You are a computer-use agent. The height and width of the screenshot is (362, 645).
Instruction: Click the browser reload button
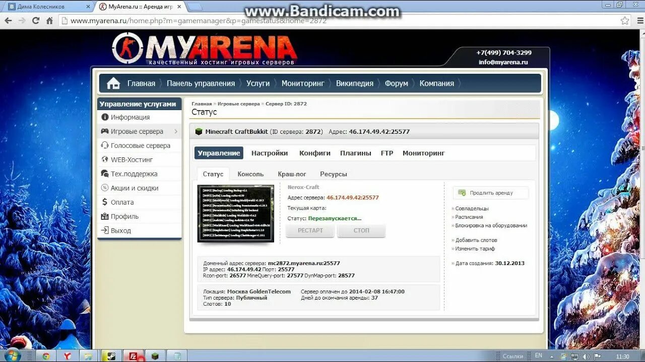point(35,21)
